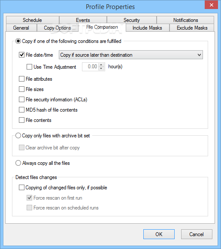Close the Profile Properties dialog
The height and width of the screenshot is (249, 221).
[x=211, y=5]
